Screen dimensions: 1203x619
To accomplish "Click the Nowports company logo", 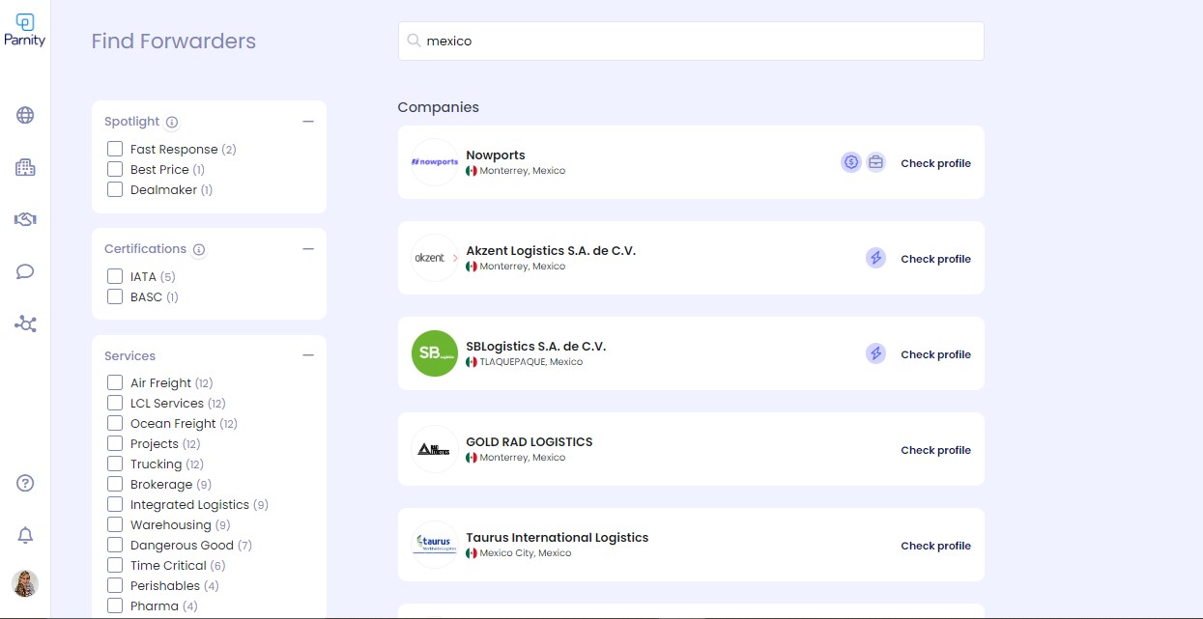I will pos(435,162).
